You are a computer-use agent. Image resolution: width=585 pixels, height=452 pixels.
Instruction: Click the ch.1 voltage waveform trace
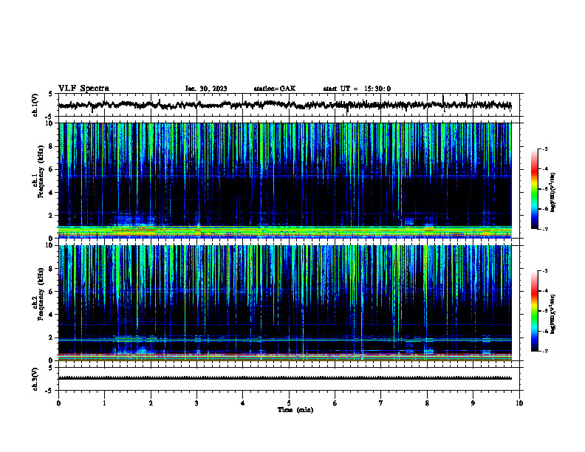coord(284,105)
